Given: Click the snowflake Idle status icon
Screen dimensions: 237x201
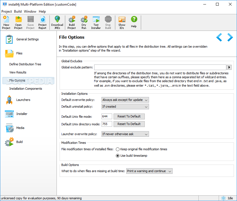Looking at the screenshot, I should [224, 198].
